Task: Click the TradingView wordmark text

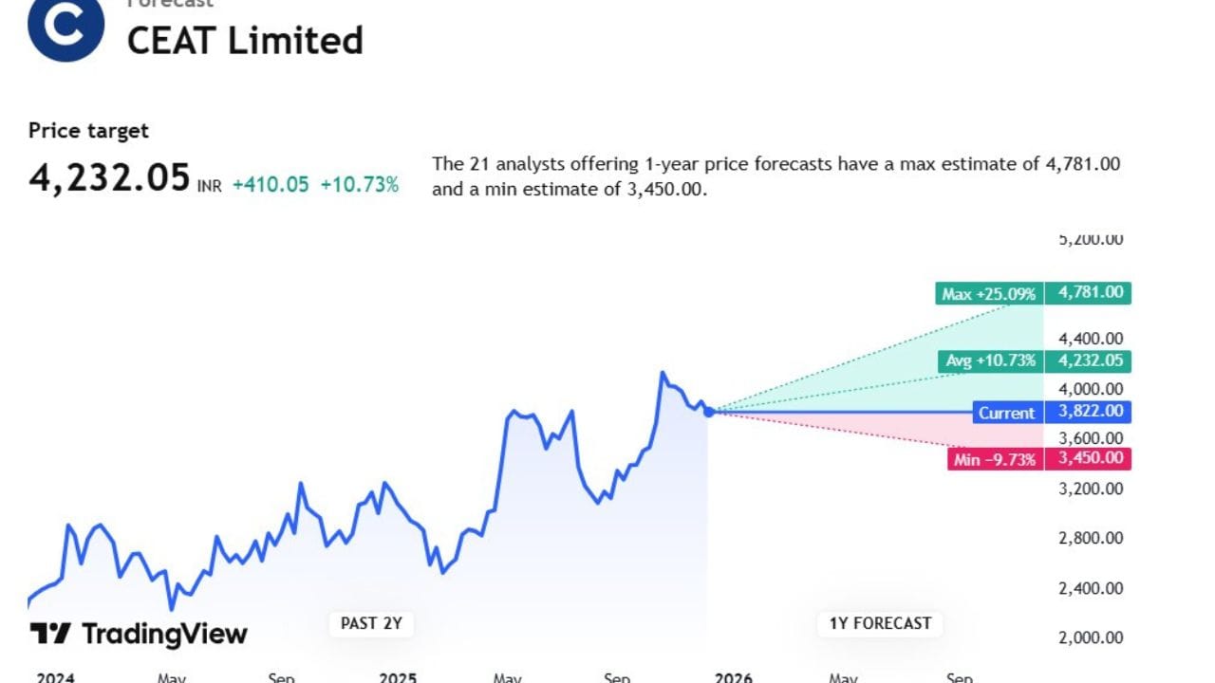Action: coord(164,634)
